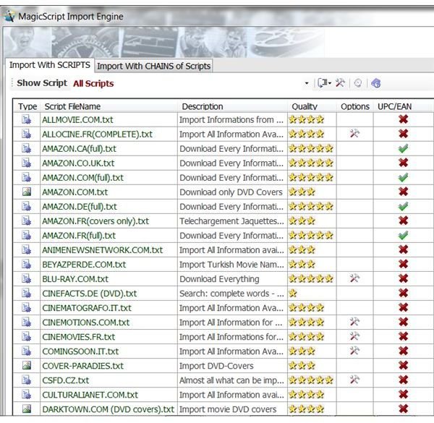Sort by the Type column header
This screenshot has height=423, width=434.
pos(27,106)
